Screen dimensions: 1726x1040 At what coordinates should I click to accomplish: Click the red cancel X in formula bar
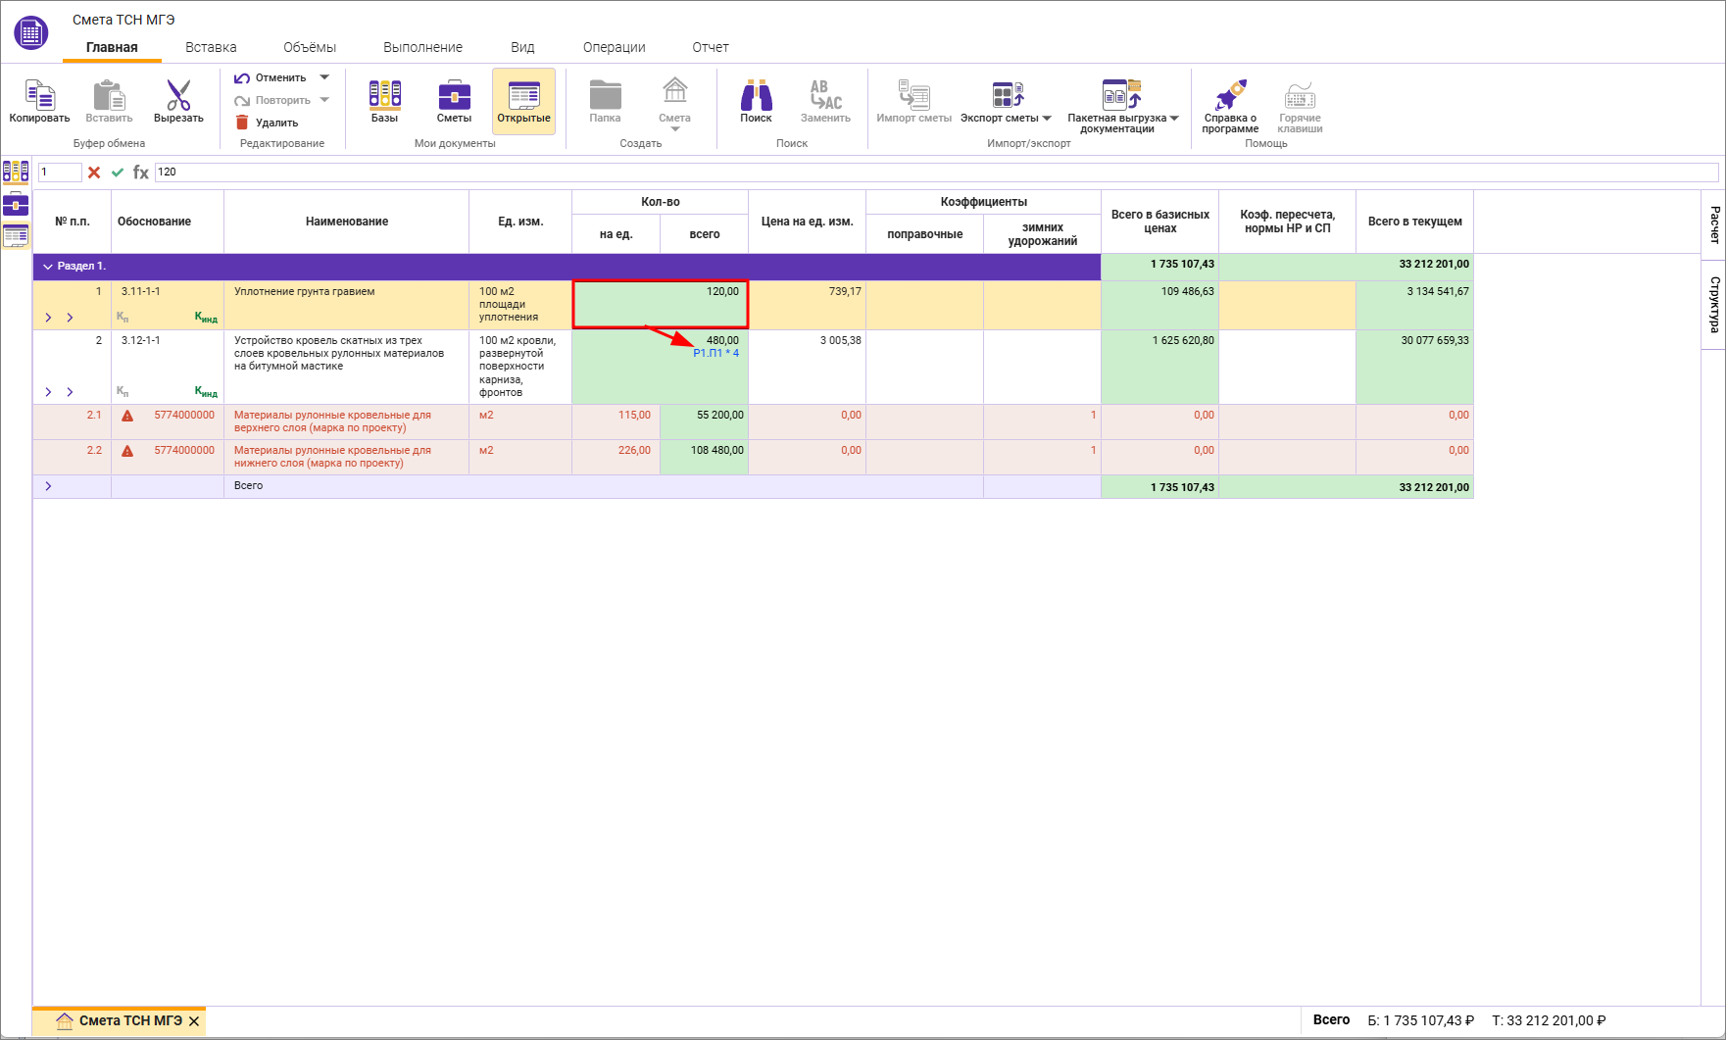click(x=94, y=173)
